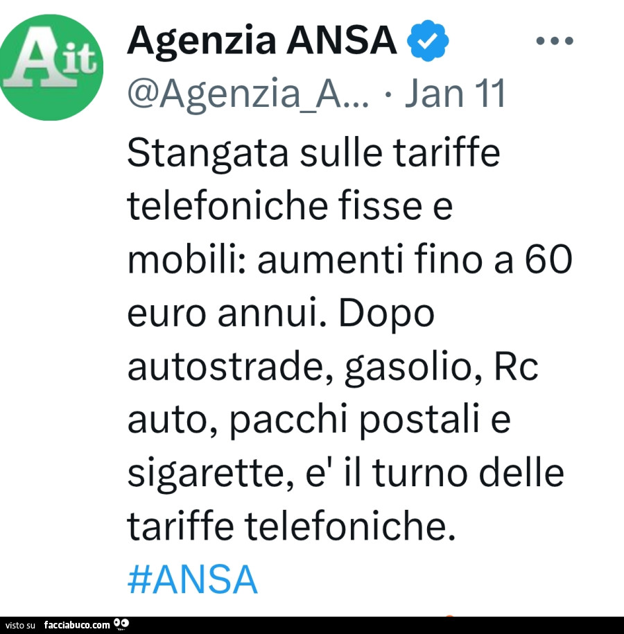Open the Agenzia ANSA display name
This screenshot has height=634, width=624.
point(262,40)
